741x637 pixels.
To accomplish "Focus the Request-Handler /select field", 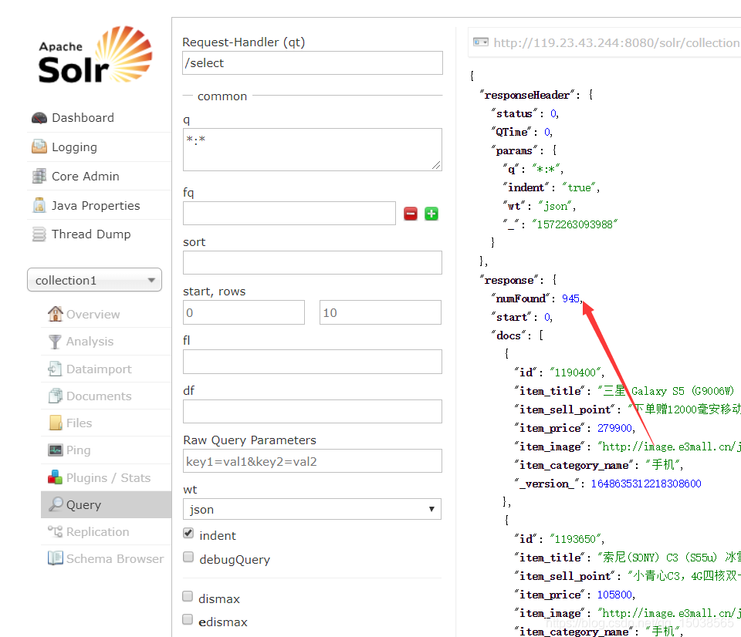I will (313, 62).
